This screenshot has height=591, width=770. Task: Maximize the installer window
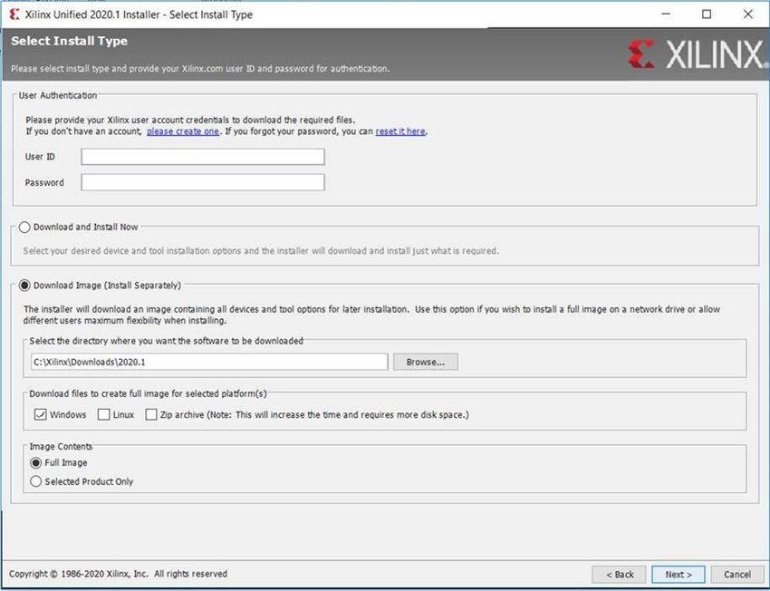707,15
